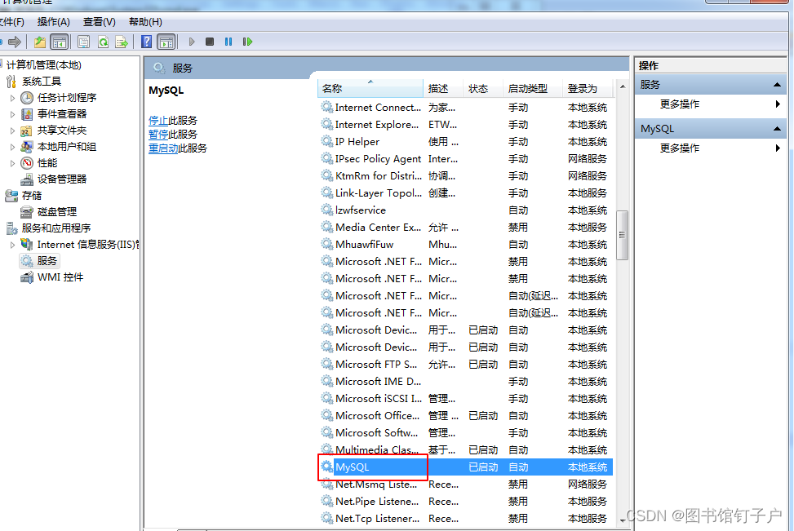Select the MhuawfiFuw service row
Viewport: 794px width, 531px height.
(x=466, y=245)
